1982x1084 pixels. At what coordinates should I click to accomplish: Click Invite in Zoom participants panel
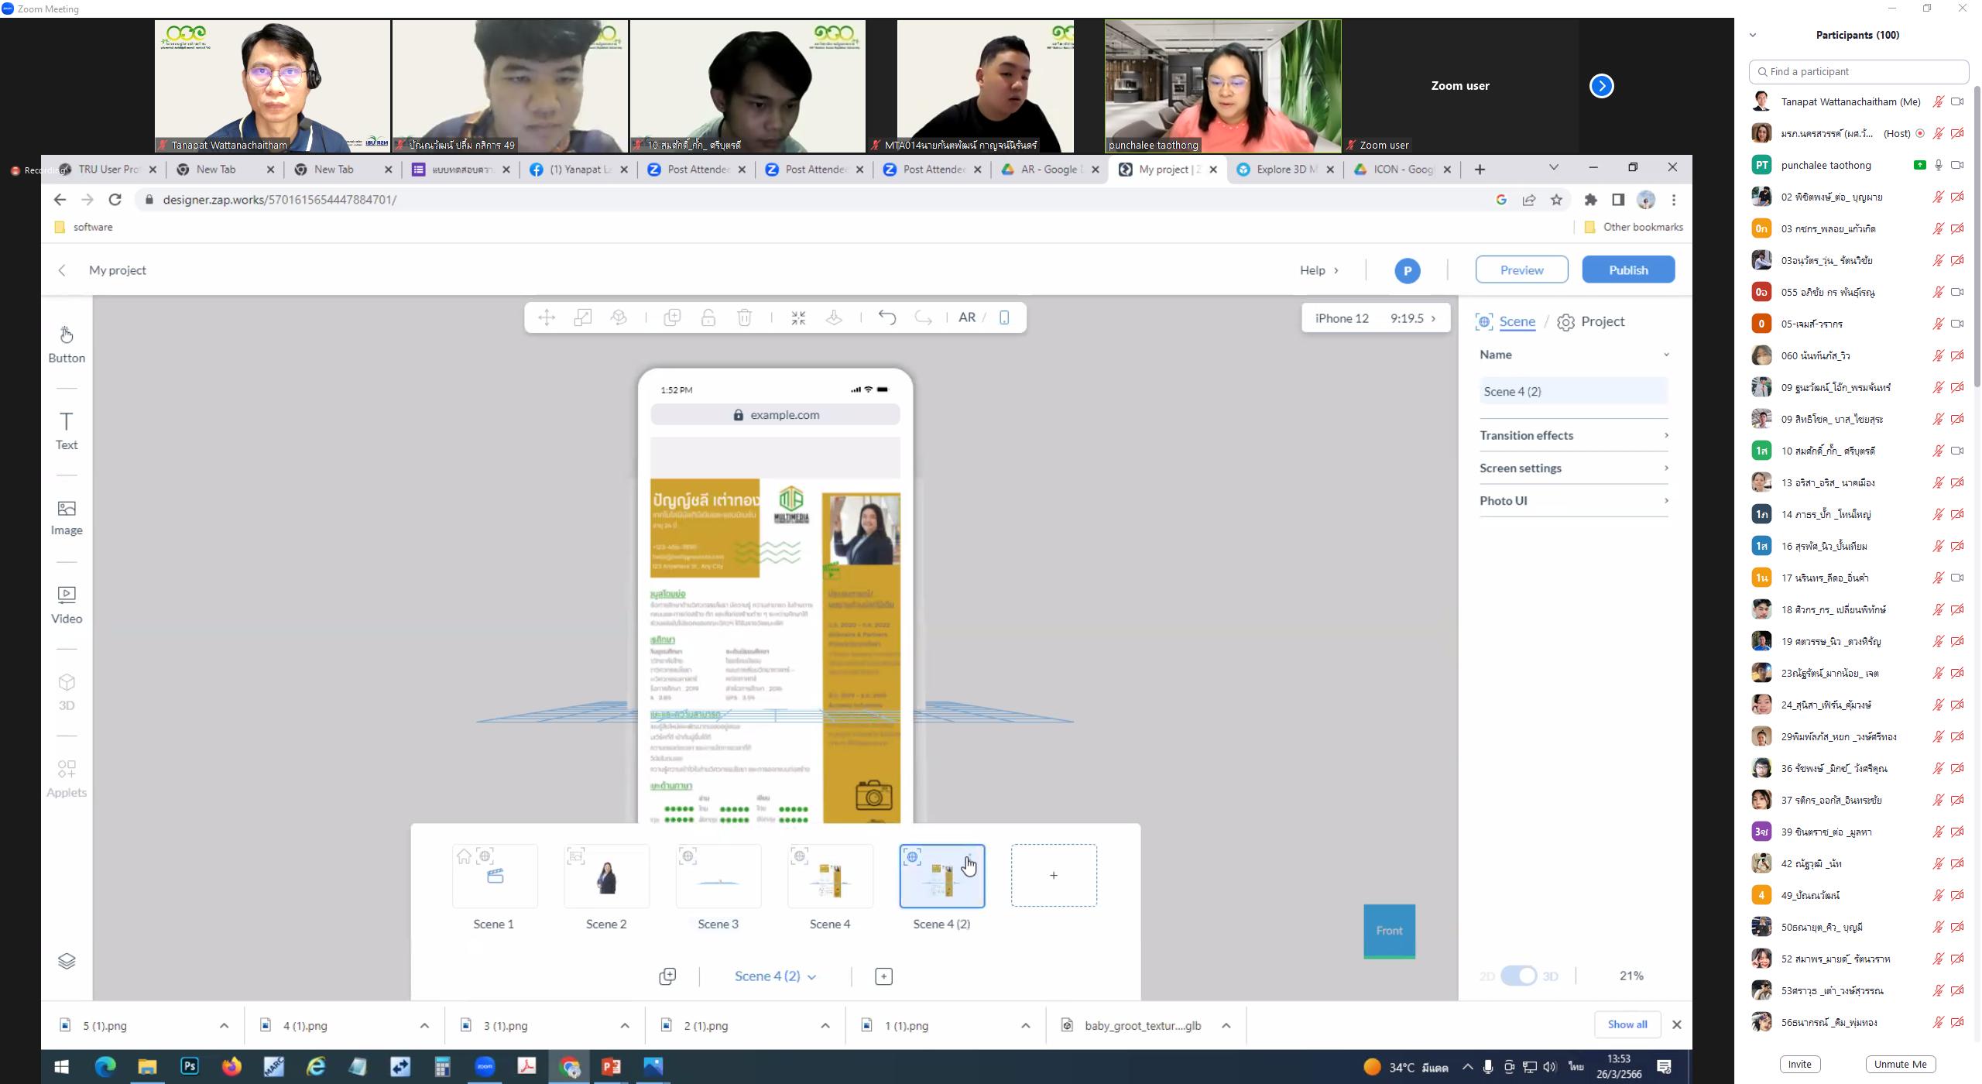(1799, 1064)
